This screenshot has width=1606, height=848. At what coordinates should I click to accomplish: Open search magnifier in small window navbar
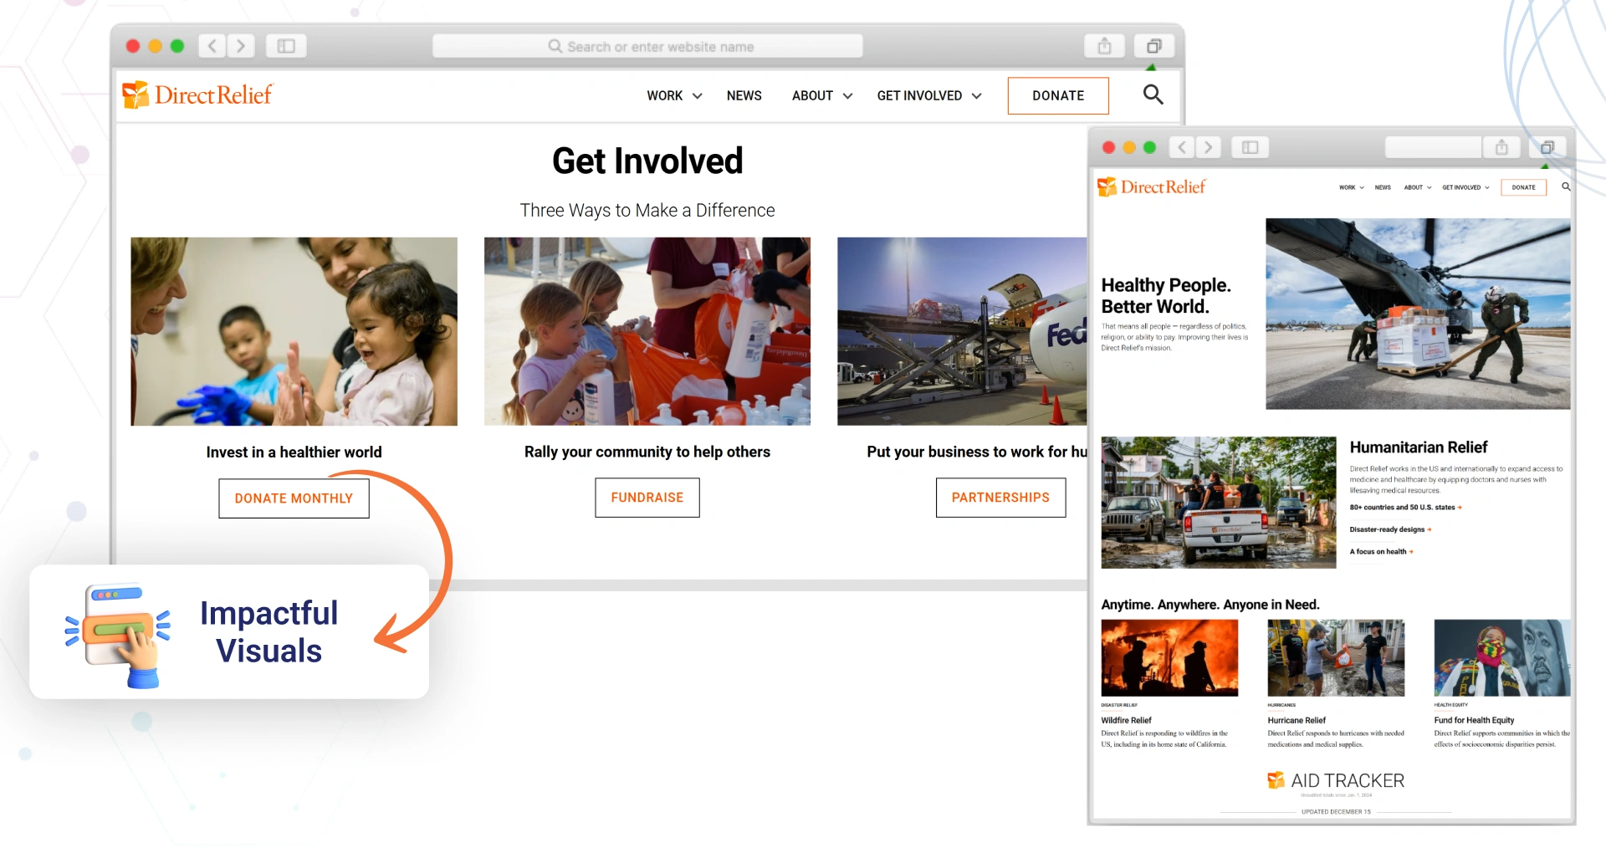[1566, 186]
